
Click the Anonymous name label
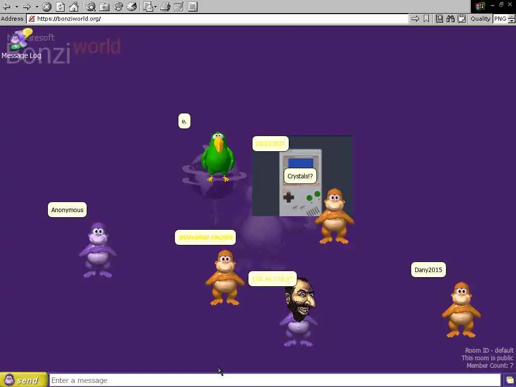click(67, 210)
